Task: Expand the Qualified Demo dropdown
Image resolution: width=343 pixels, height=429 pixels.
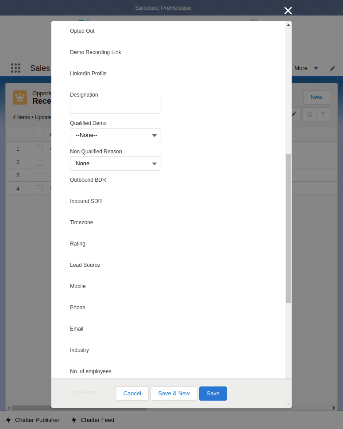Action: coord(116,135)
